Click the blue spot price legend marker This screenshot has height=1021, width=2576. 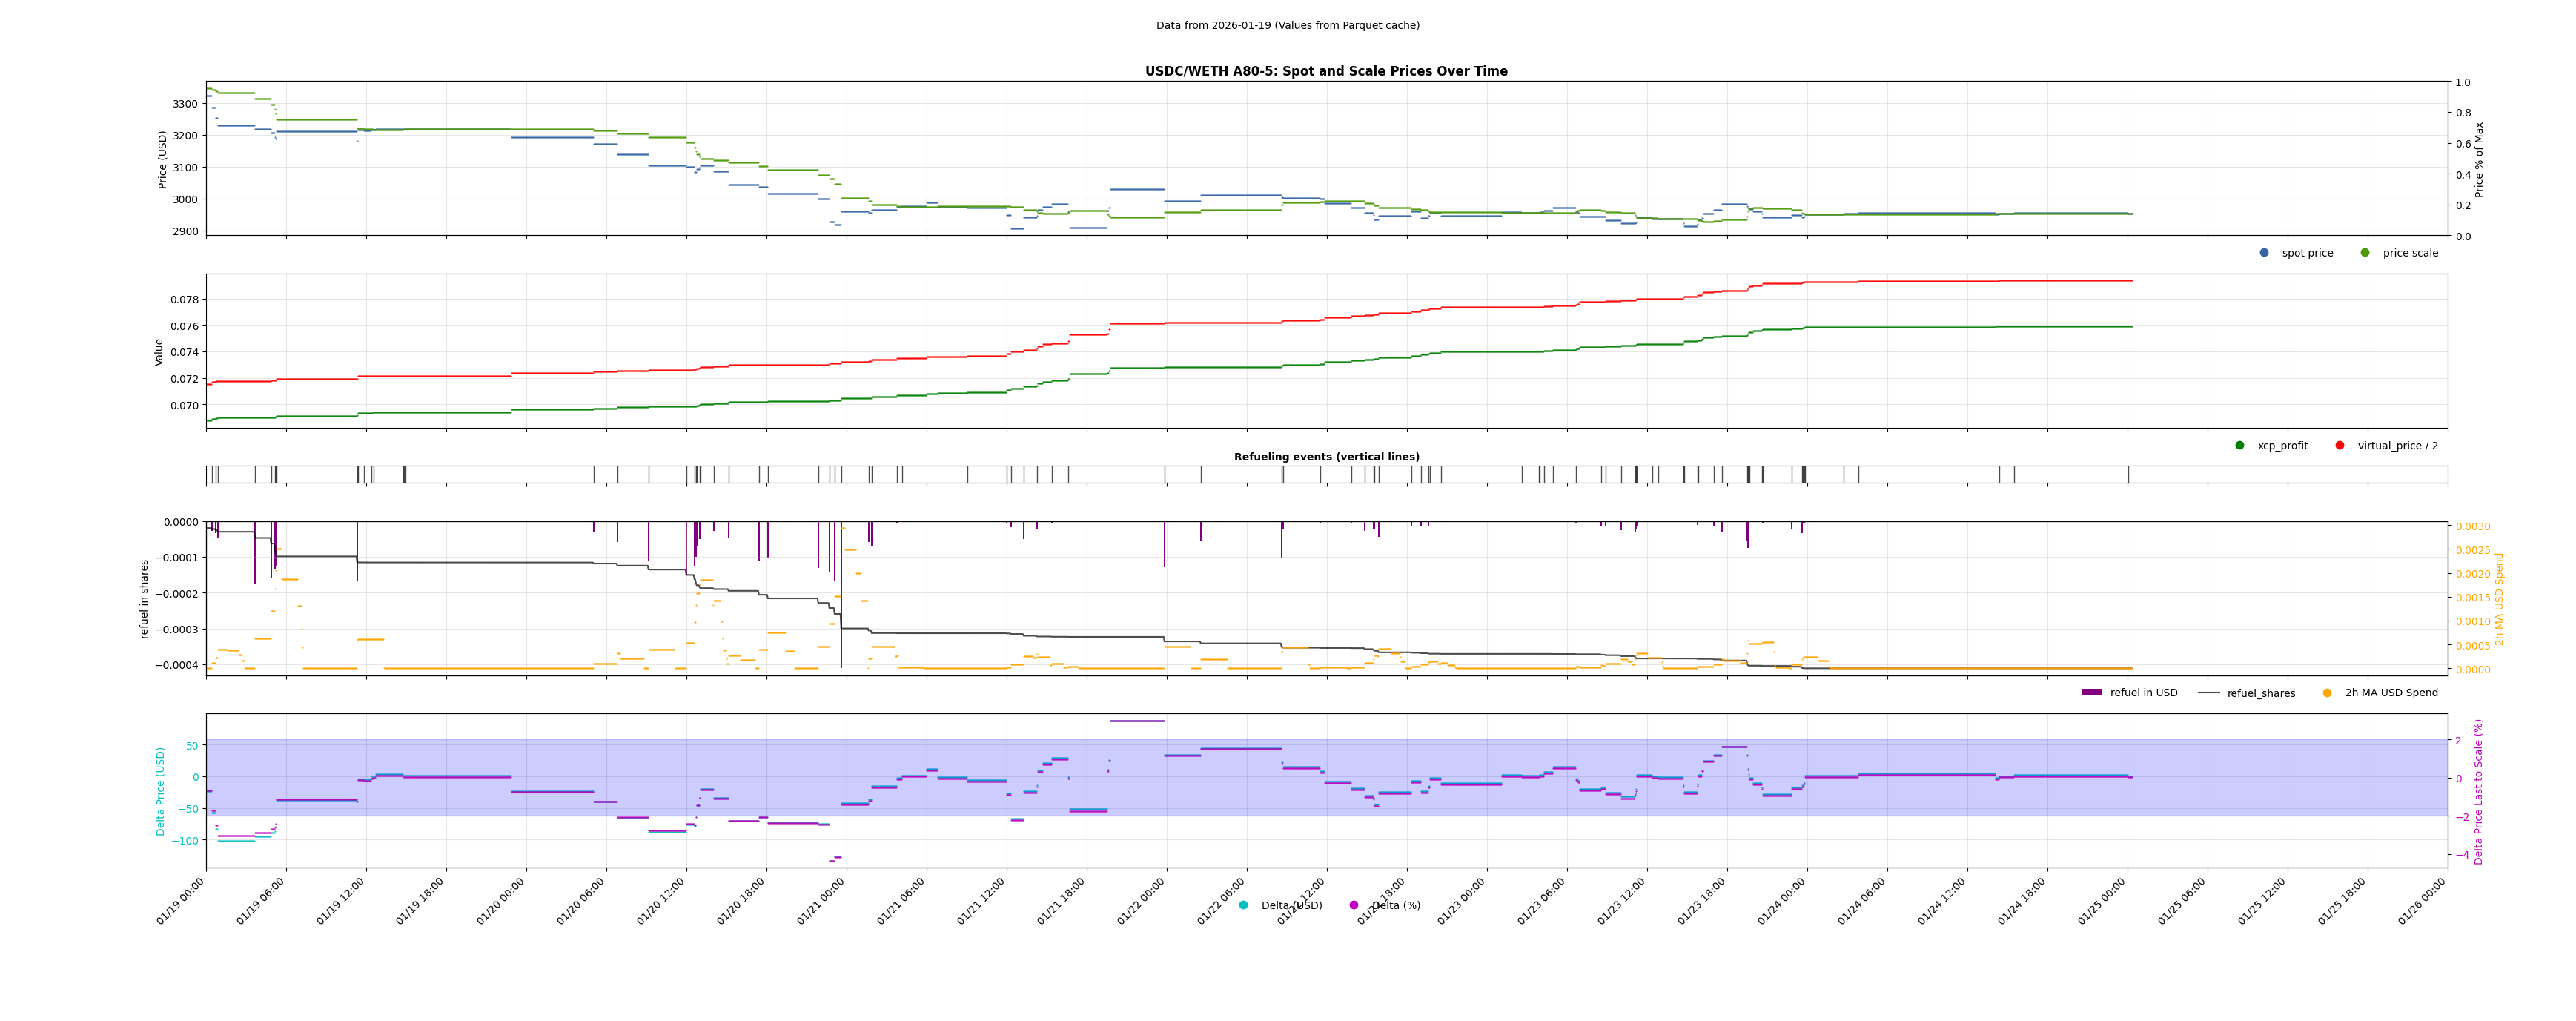coord(2264,253)
